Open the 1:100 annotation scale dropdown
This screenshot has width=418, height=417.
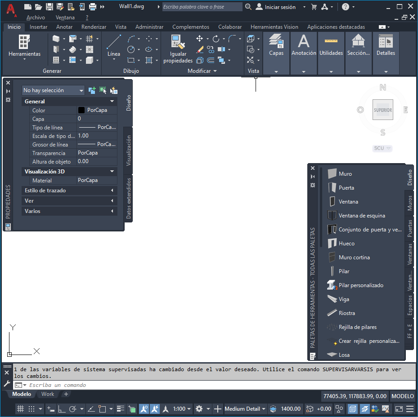click(182, 409)
